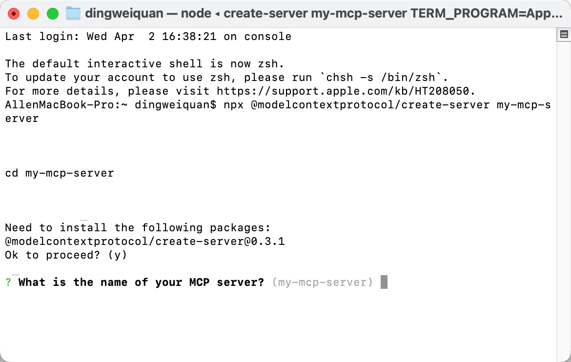
Task: Click the gray terminal cursor block
Action: [384, 282]
